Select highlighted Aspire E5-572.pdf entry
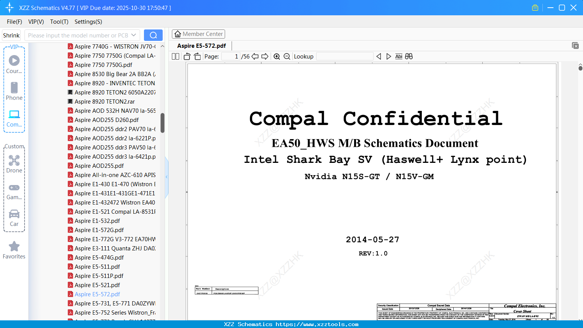 94,294
